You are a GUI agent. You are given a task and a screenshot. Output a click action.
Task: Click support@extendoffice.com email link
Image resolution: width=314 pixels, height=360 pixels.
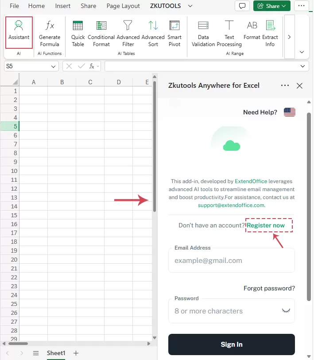pos(231,205)
